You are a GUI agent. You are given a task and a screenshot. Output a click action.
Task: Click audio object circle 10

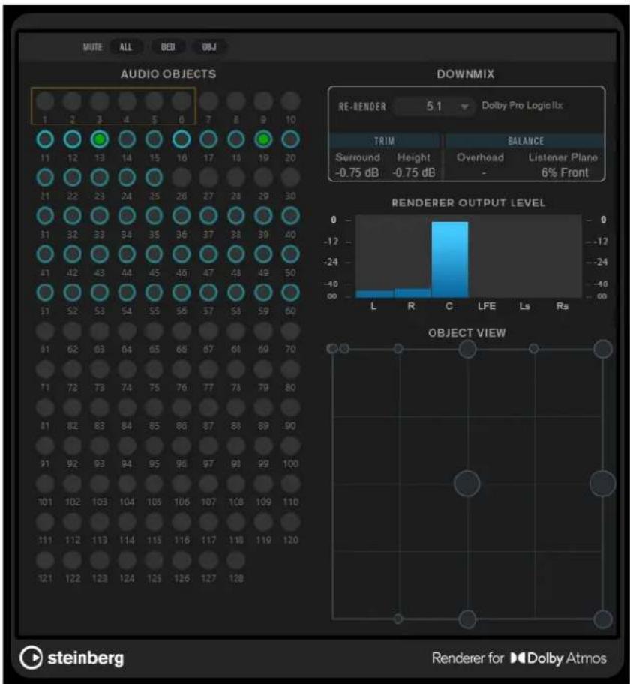click(290, 101)
